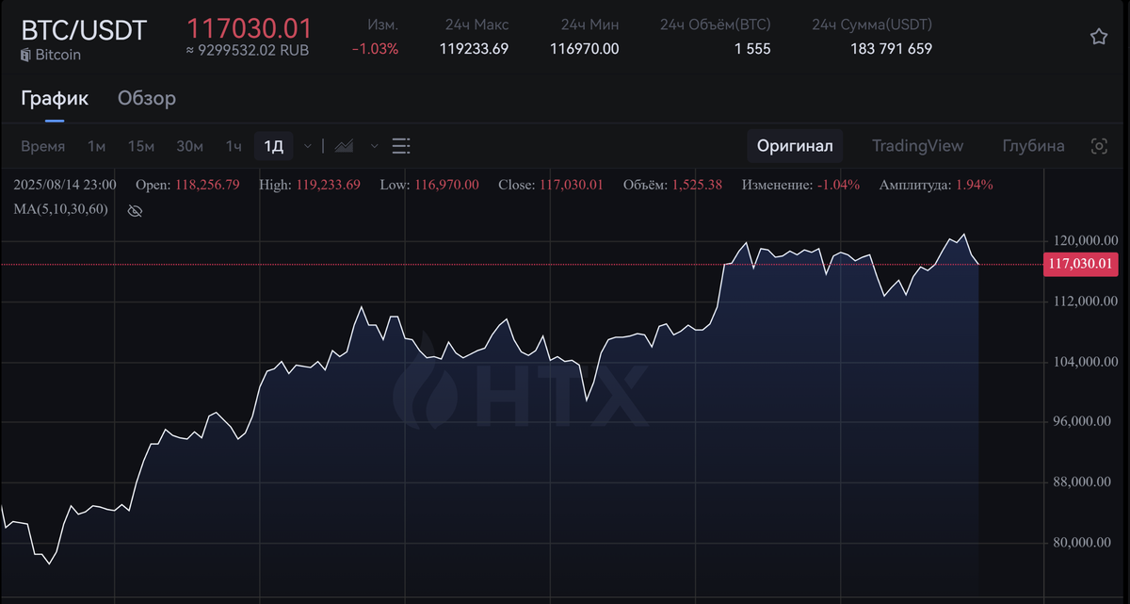
Task: Click the fullscreen icon next to Глубина
Action: click(1099, 146)
